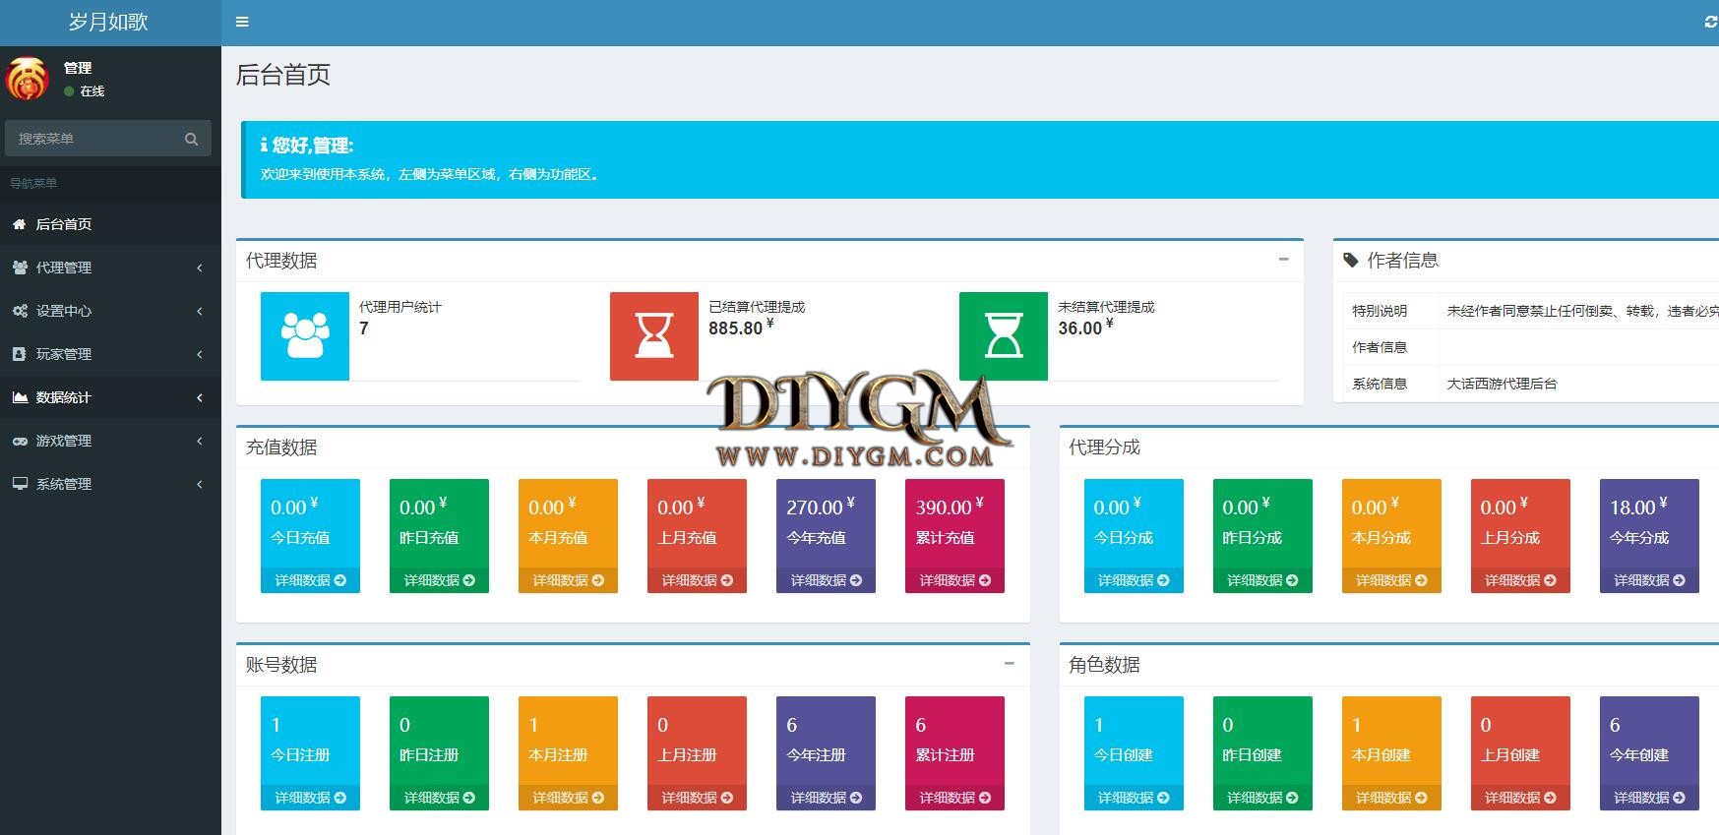Click the 岁月如歌 site title
Image resolution: width=1719 pixels, height=835 pixels.
pos(108,22)
